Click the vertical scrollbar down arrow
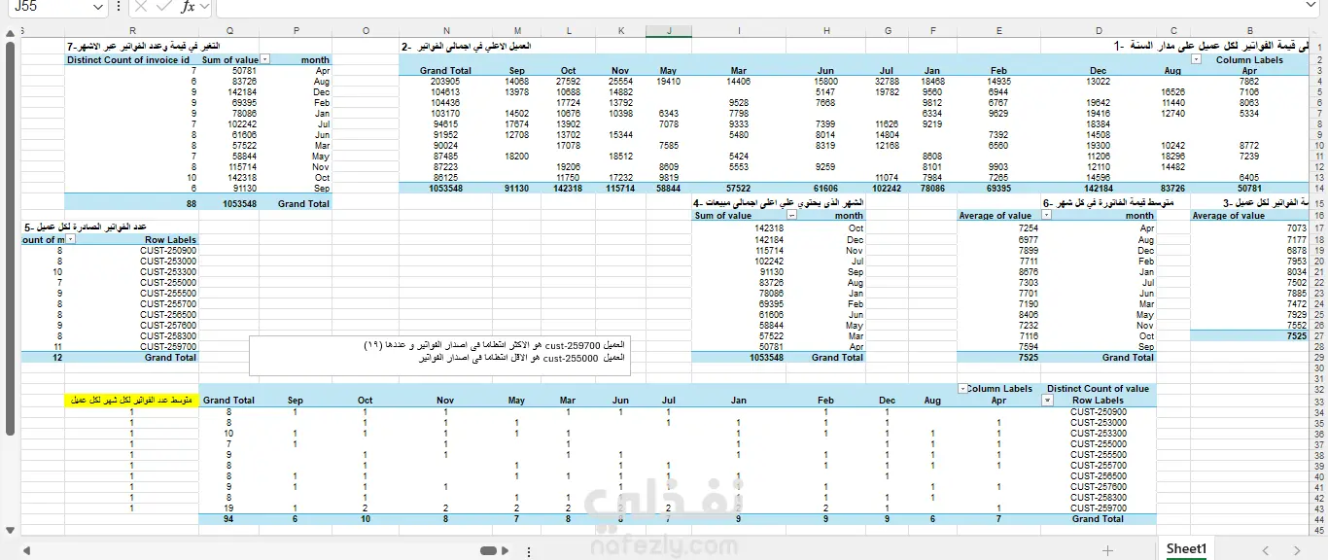The height and width of the screenshot is (560, 1328). 11,531
